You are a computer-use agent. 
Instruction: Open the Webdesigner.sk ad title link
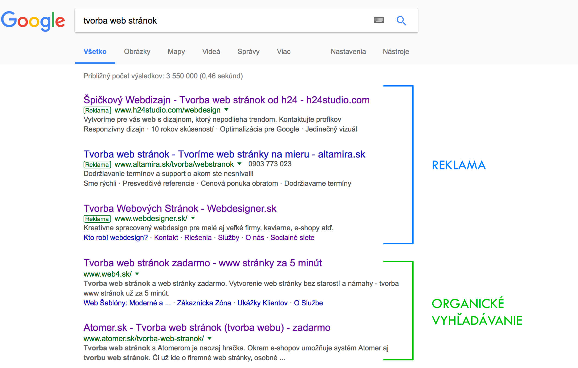(180, 209)
